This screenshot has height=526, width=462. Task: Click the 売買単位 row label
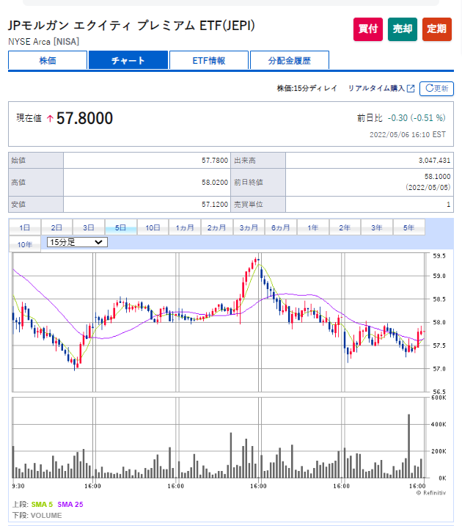249,204
